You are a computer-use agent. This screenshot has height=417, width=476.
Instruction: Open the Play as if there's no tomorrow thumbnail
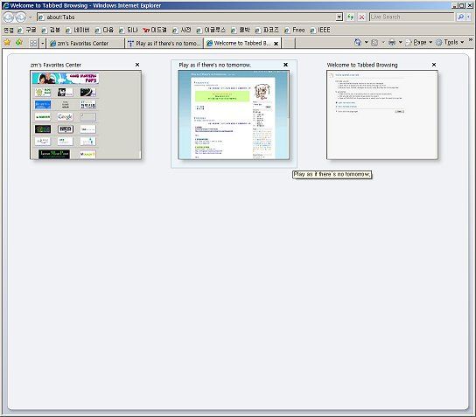pyautogui.click(x=234, y=115)
